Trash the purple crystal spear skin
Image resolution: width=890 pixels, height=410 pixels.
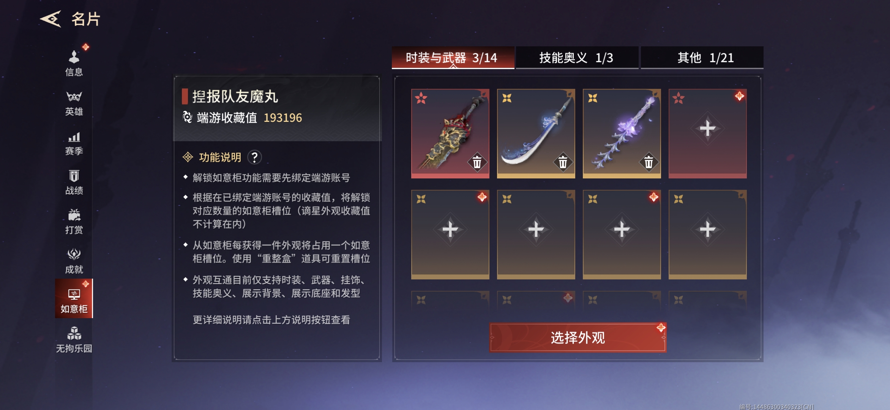pos(649,162)
